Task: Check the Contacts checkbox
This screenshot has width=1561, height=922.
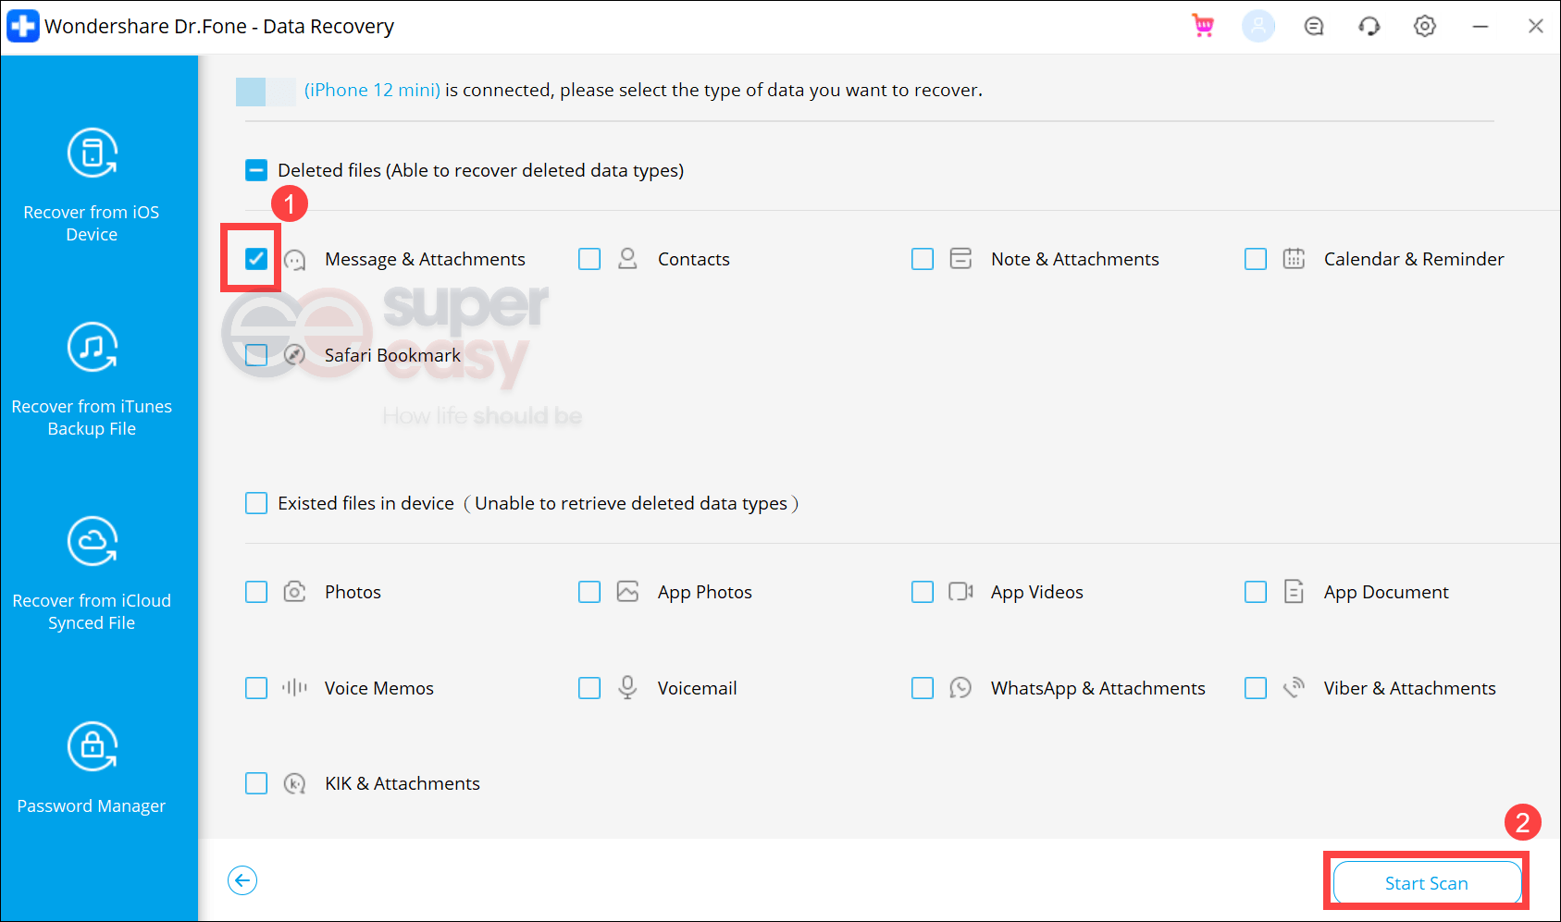Action: [x=589, y=259]
